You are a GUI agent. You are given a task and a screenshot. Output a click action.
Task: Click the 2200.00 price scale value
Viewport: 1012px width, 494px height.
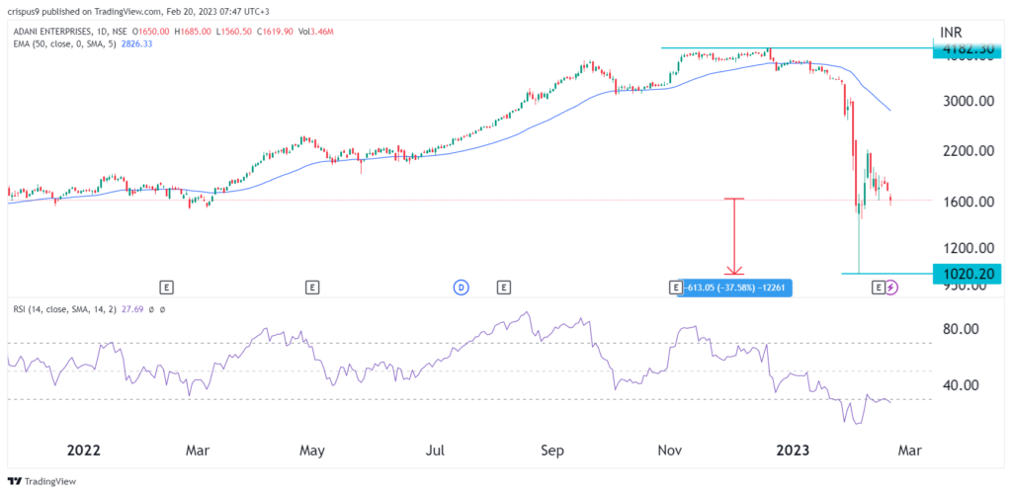(x=967, y=151)
